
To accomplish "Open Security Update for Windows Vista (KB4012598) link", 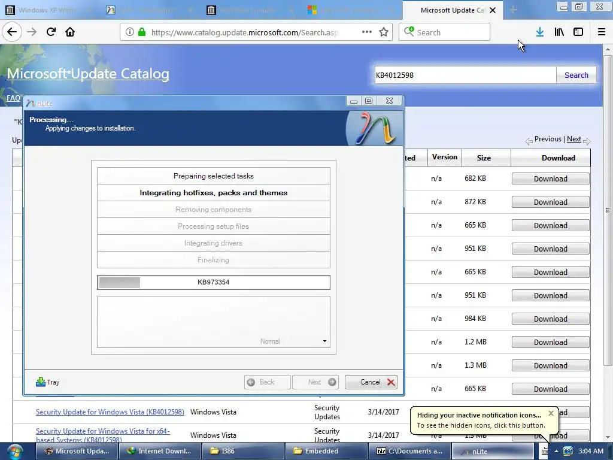I will pos(110,412).
